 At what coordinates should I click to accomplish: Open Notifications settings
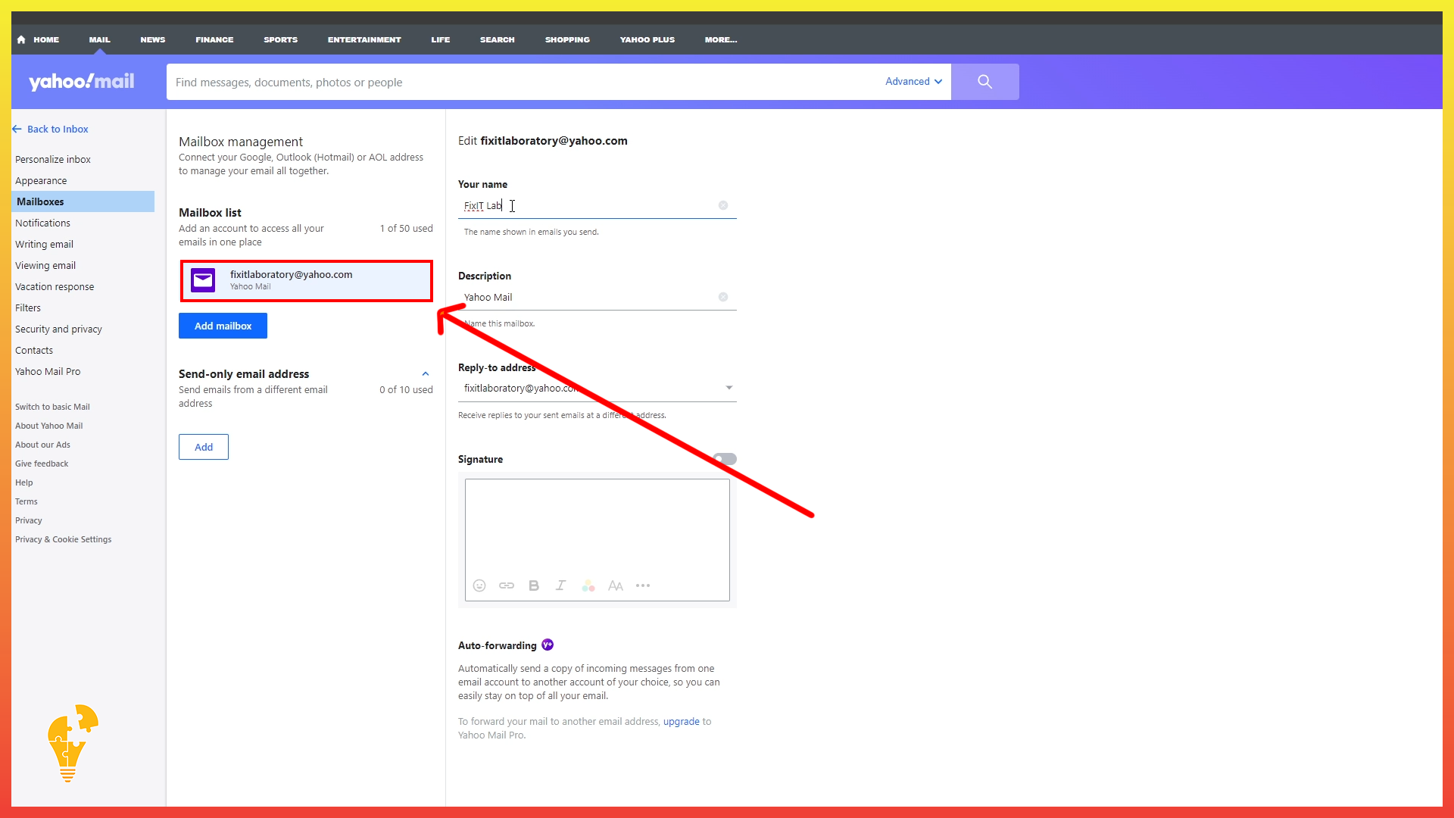click(42, 223)
